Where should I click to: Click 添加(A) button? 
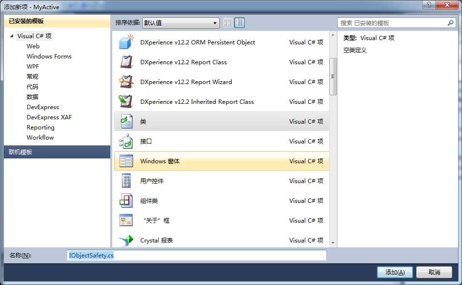395,272
